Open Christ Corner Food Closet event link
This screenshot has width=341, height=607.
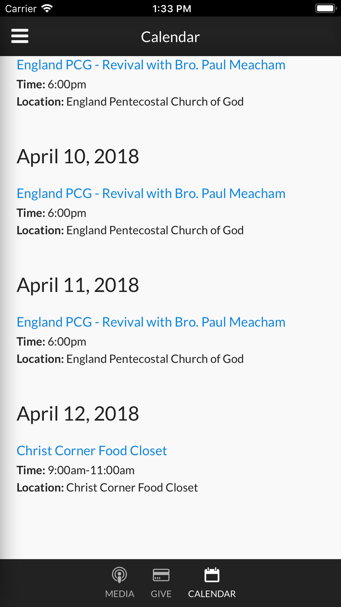[92, 451]
